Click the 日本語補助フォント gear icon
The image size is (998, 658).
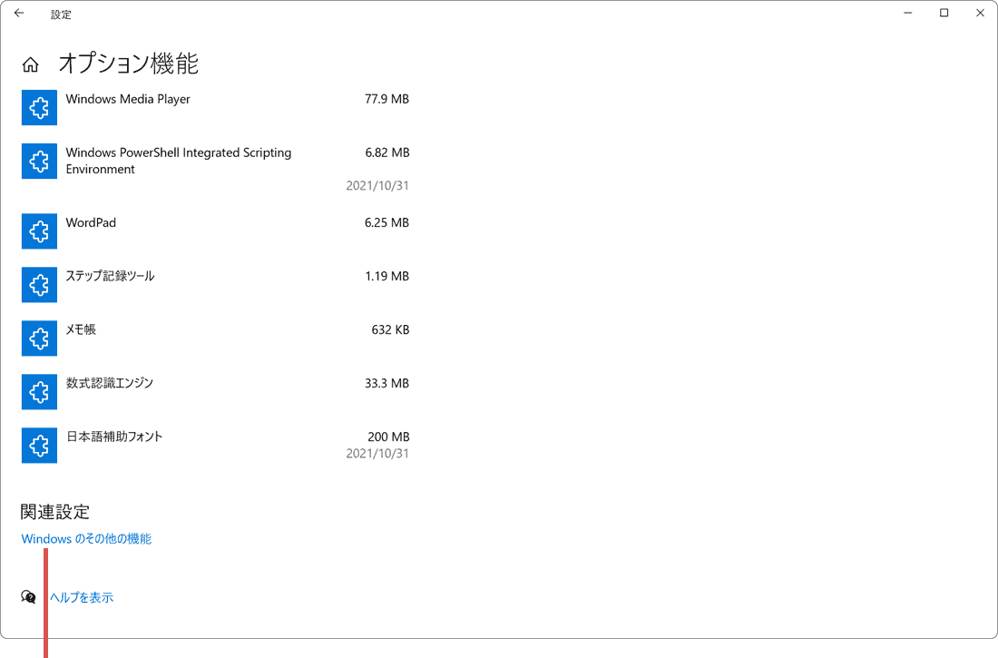coord(39,446)
